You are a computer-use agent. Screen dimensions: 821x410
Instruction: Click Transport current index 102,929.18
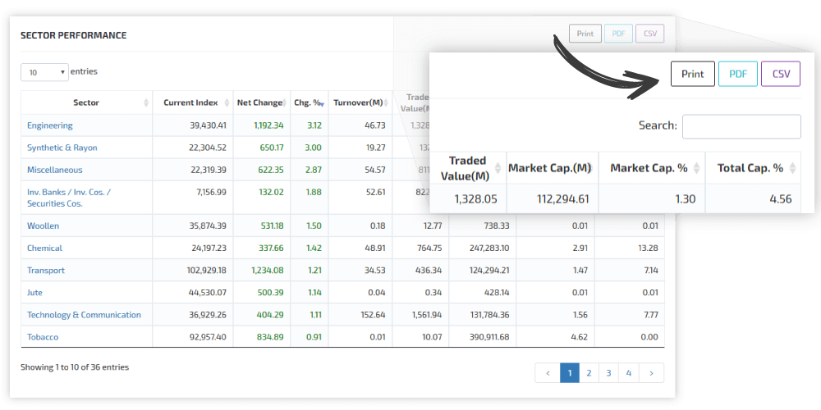(206, 271)
